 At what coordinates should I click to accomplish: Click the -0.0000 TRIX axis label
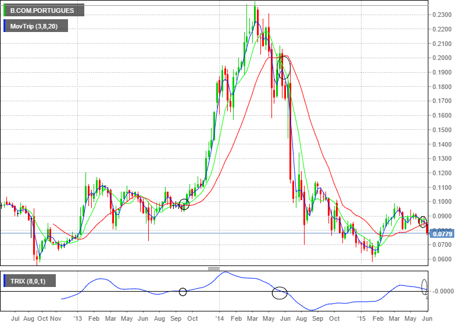442,291
